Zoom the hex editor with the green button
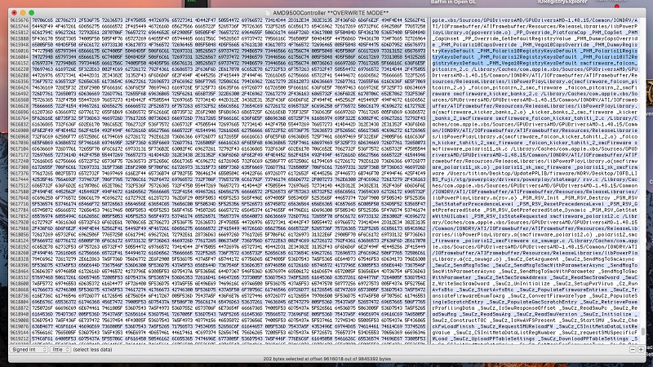Viewport: 653px width, 367px height. point(31,13)
